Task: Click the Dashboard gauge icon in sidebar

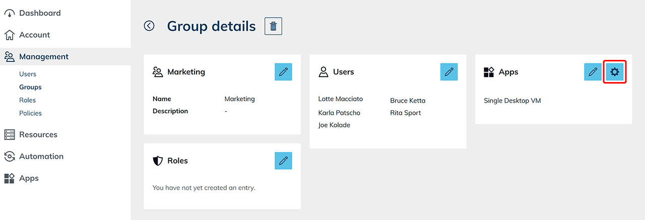Action: pyautogui.click(x=10, y=14)
